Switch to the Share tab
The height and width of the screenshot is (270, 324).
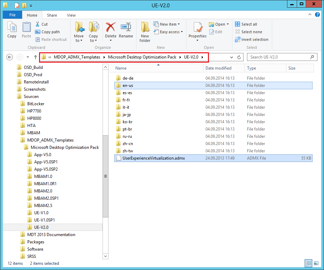click(52, 15)
